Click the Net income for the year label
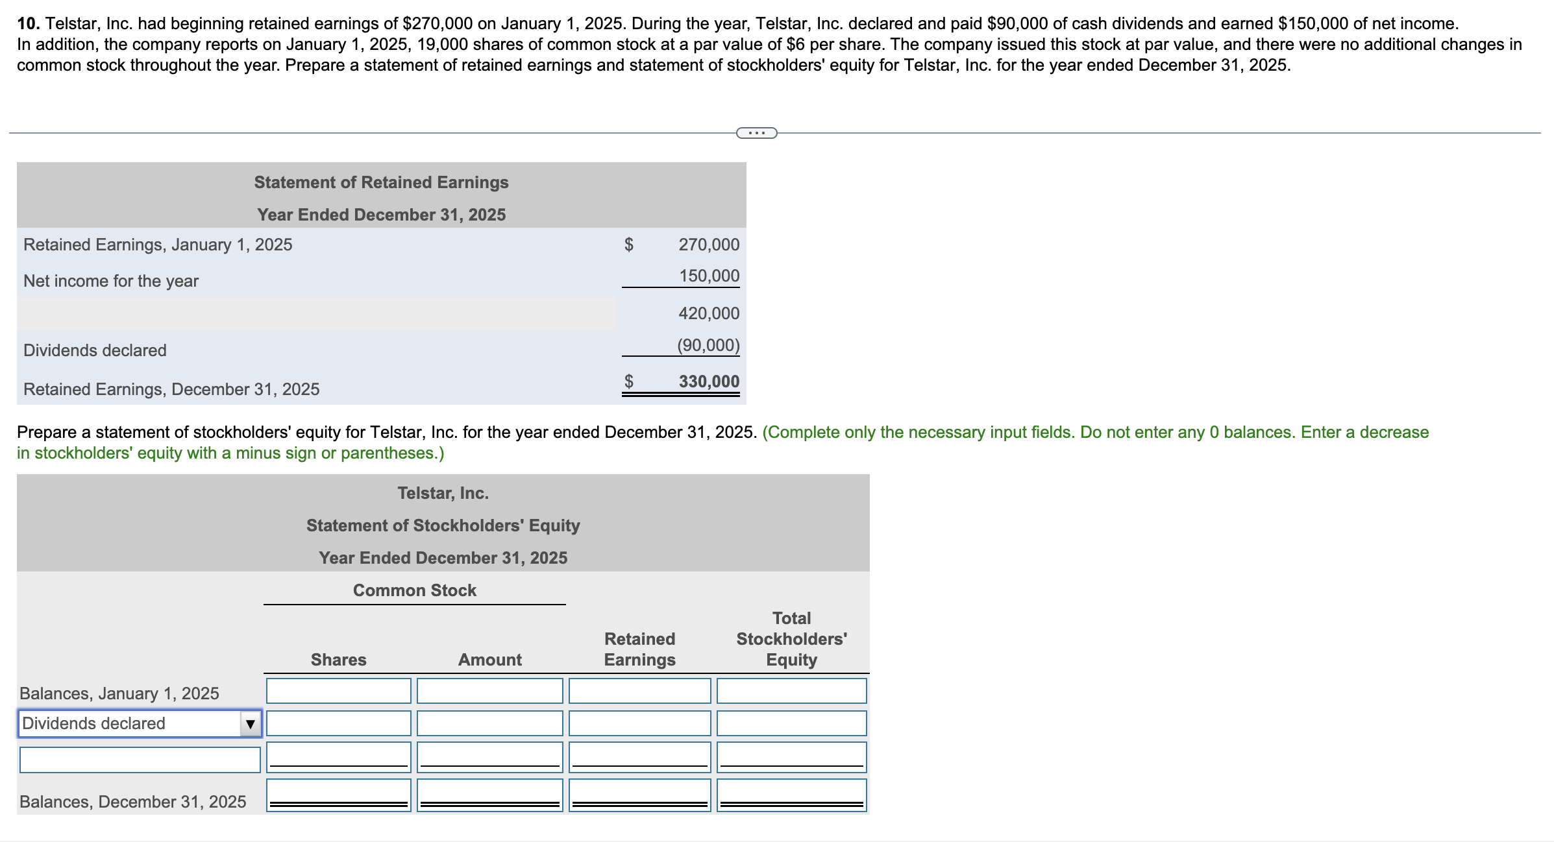The image size is (1554, 842). [111, 281]
